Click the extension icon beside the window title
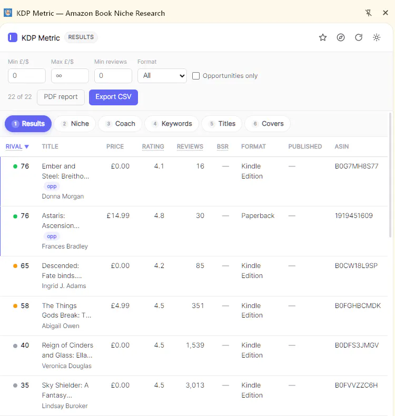Image resolution: width=395 pixels, height=416 pixels. coord(8,13)
